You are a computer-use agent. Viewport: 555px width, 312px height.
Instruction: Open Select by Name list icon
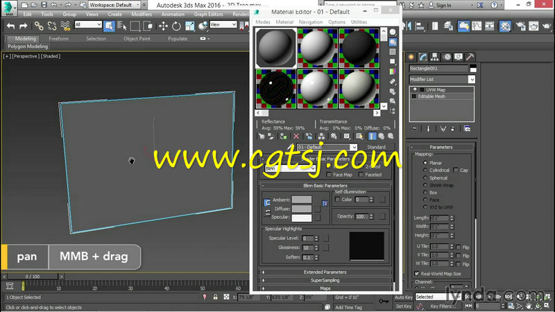click(122, 26)
